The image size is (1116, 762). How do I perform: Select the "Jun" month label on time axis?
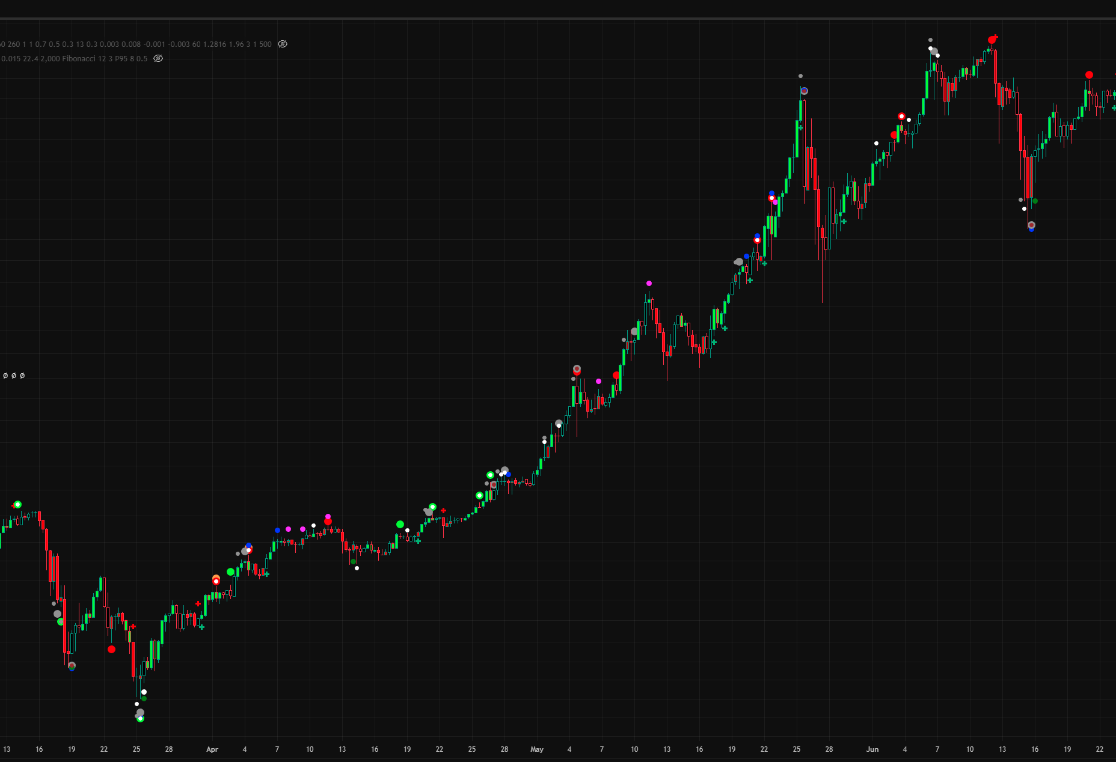(x=872, y=749)
